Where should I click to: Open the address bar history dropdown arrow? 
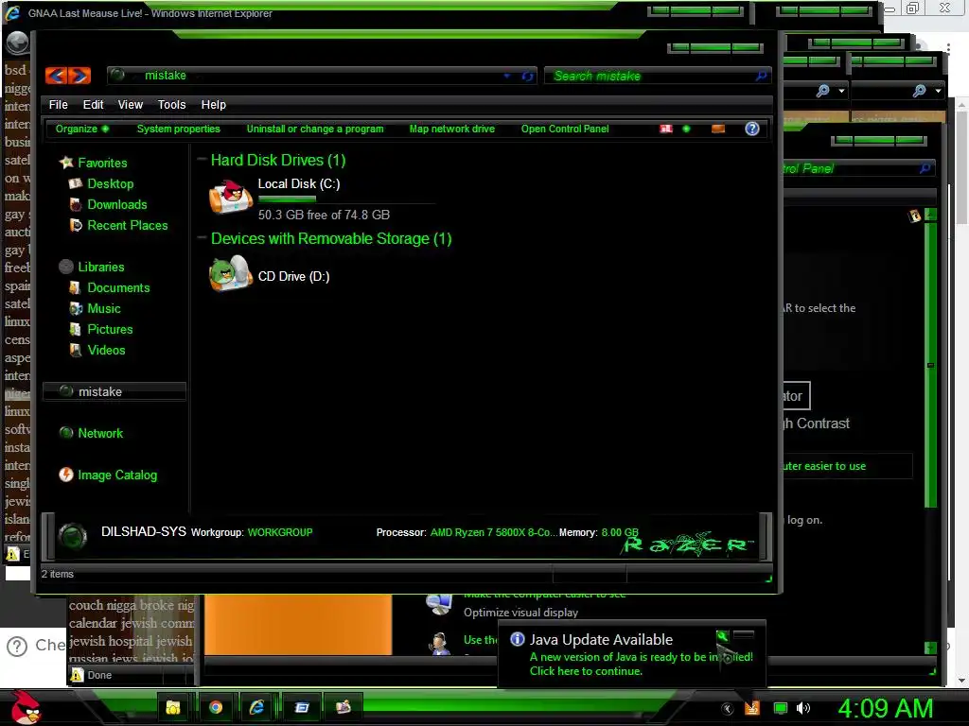(507, 76)
